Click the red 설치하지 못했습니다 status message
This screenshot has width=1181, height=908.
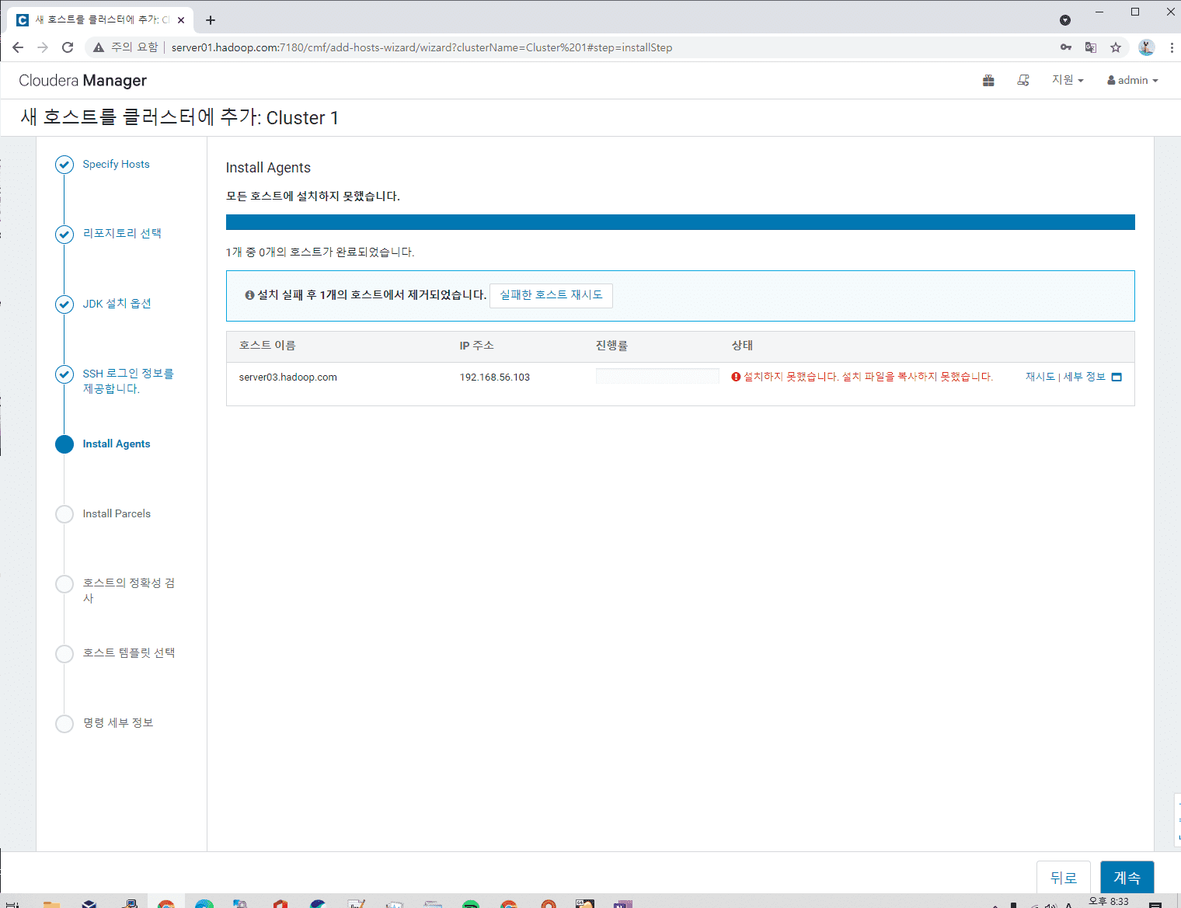point(868,377)
